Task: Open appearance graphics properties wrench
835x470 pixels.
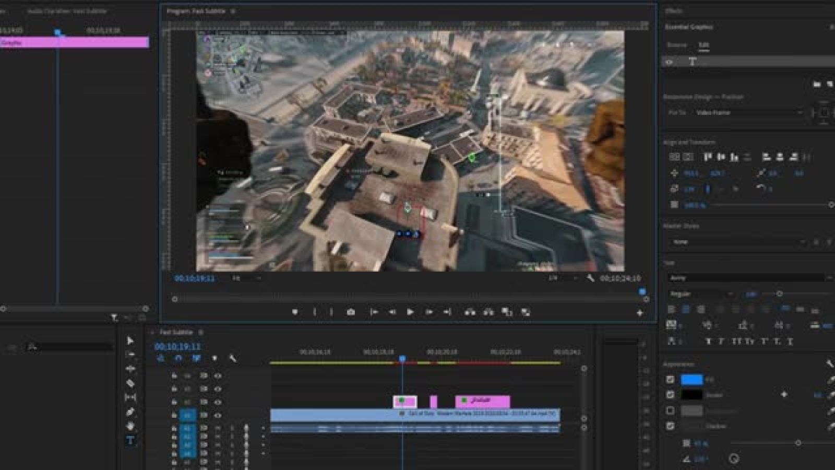Action: [x=830, y=364]
